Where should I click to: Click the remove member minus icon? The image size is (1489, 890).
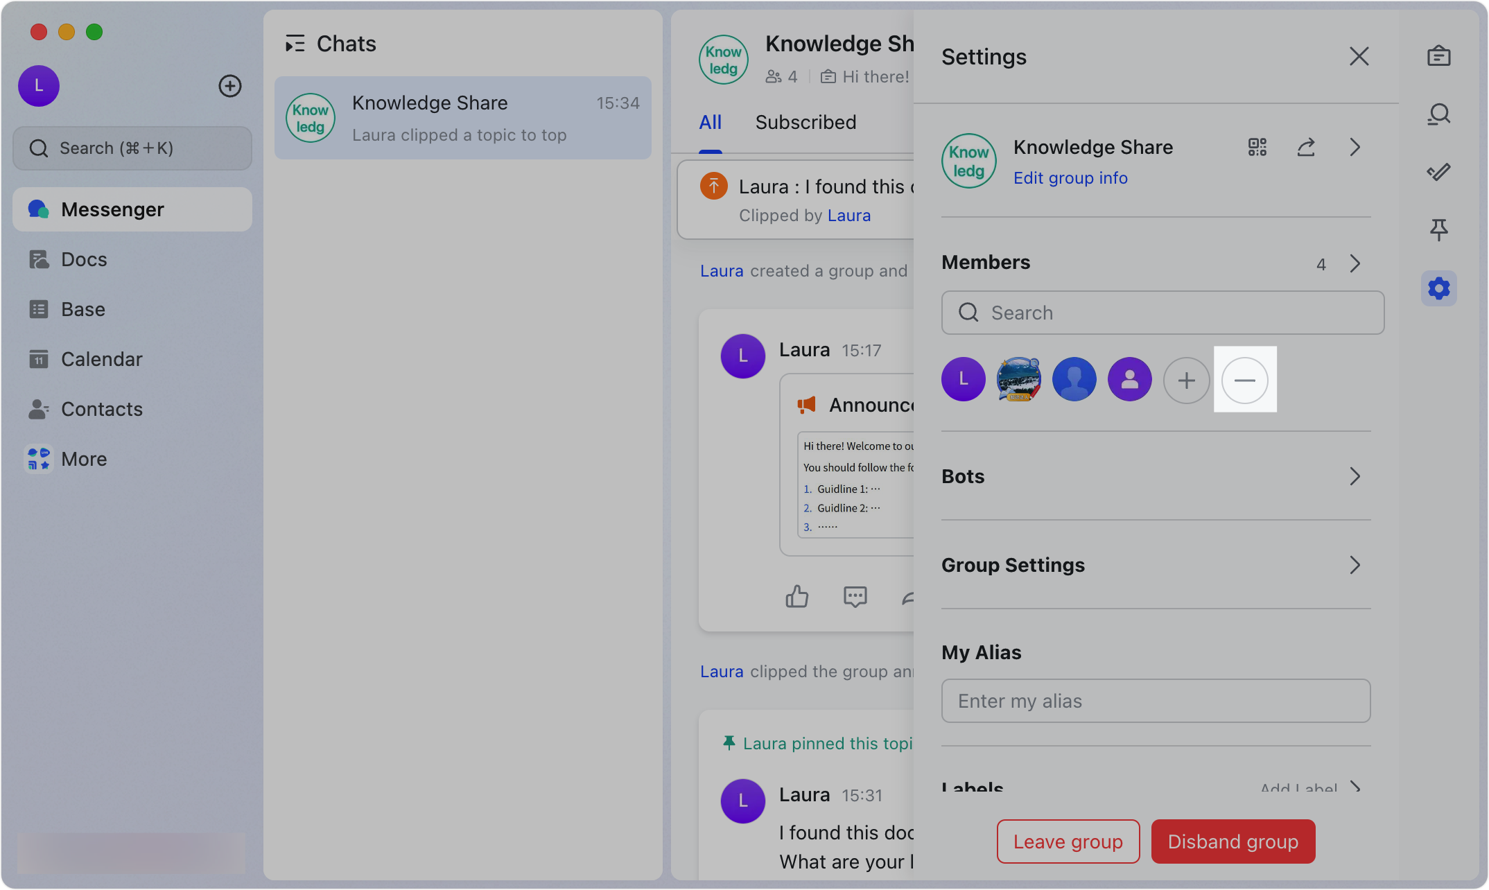[x=1244, y=380]
